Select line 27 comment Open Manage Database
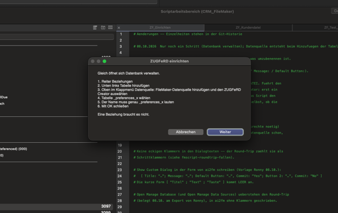The width and height of the screenshot is (338, 213). pyautogui.click(x=211, y=194)
